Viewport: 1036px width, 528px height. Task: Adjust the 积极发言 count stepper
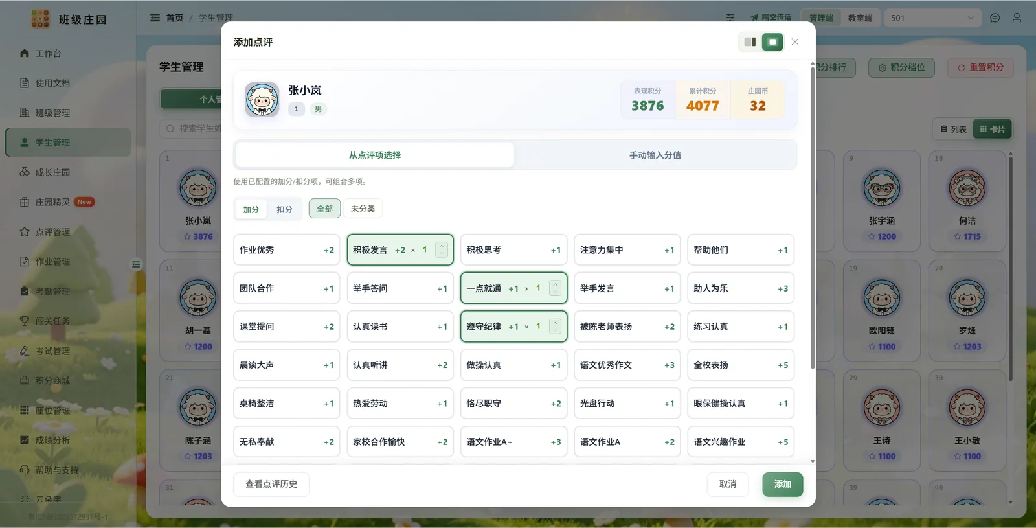[x=442, y=250]
